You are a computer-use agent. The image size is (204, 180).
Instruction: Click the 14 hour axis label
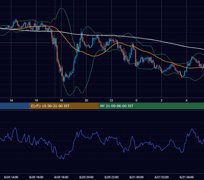click(11, 100)
